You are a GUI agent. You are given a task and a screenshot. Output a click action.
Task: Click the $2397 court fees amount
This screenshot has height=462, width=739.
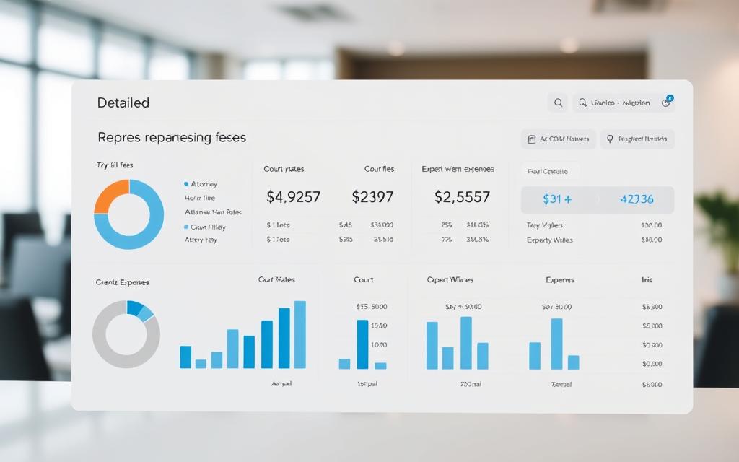tap(372, 196)
